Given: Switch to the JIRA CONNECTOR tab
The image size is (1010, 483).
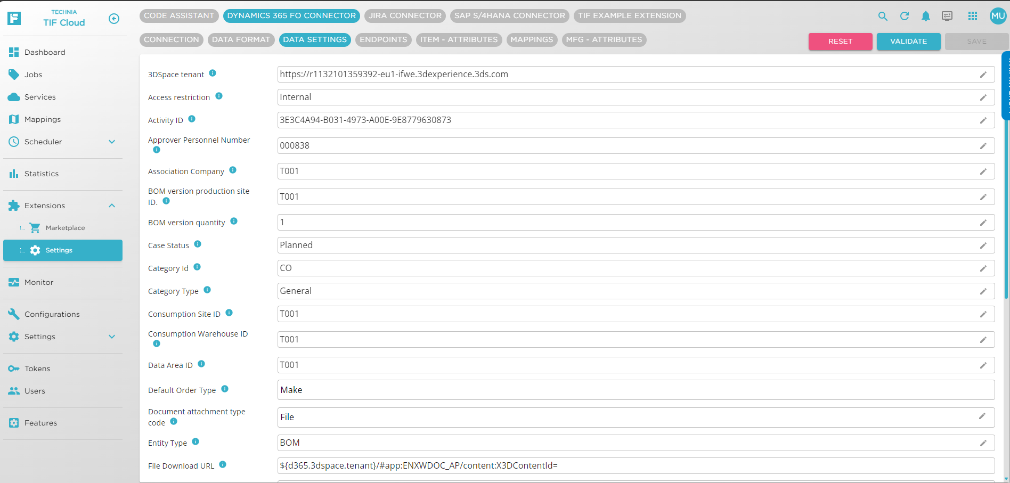Looking at the screenshot, I should coord(405,16).
